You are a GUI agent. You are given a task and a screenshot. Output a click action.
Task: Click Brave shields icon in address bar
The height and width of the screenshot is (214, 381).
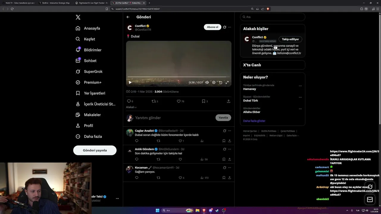pos(268,9)
